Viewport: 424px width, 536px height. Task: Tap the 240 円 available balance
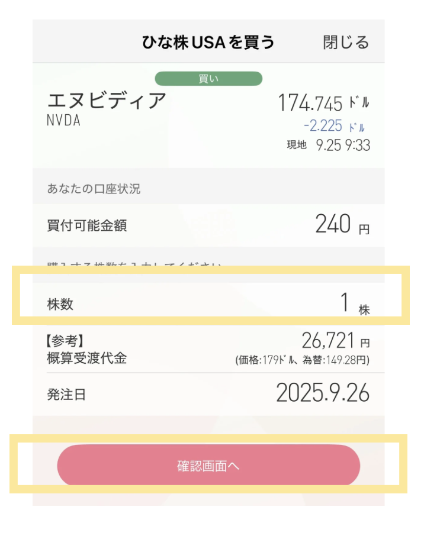coord(342,225)
